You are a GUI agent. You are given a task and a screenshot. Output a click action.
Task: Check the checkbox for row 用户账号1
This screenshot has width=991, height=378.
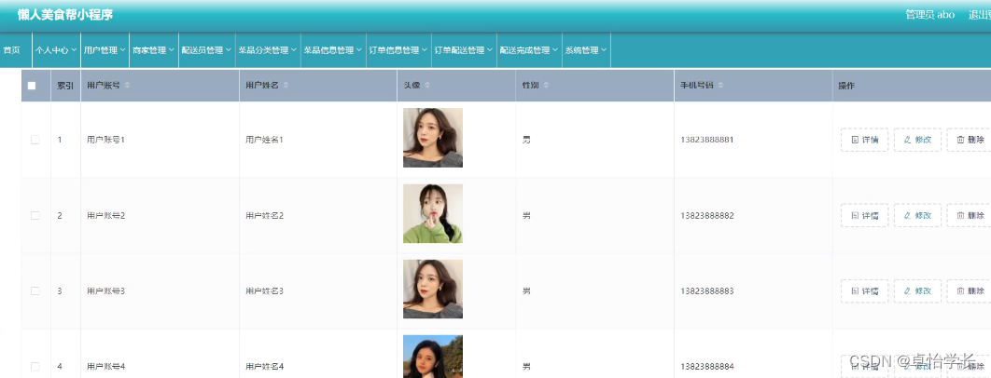point(35,140)
